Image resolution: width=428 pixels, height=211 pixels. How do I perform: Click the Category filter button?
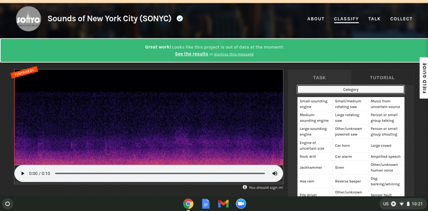tap(351, 89)
